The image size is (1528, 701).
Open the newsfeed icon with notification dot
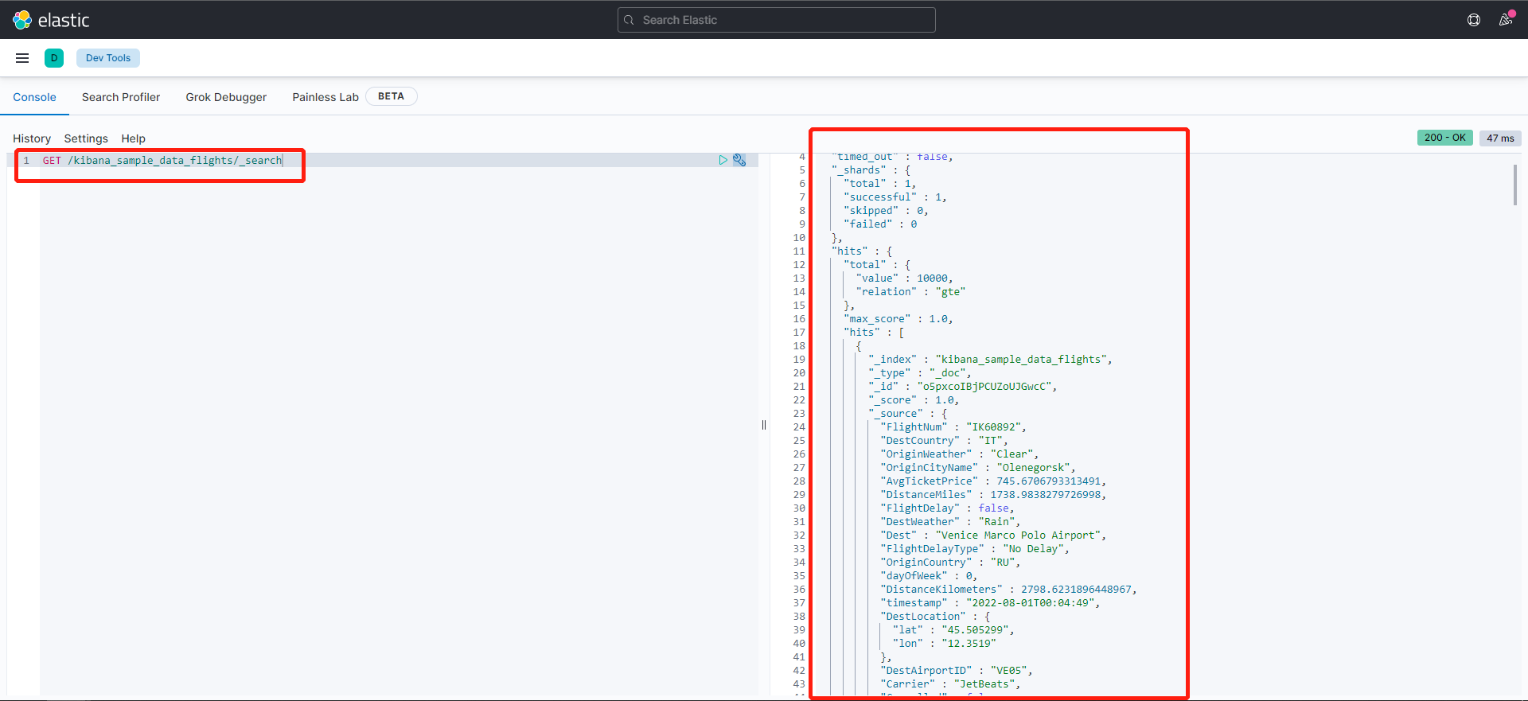1506,19
